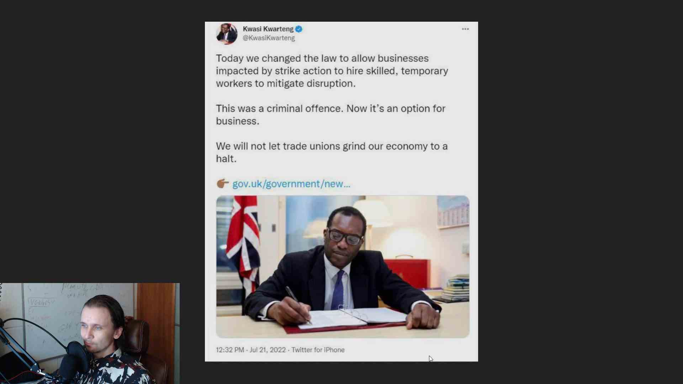Open the tweet's three-dot more options menu
The height and width of the screenshot is (384, 683).
(465, 29)
